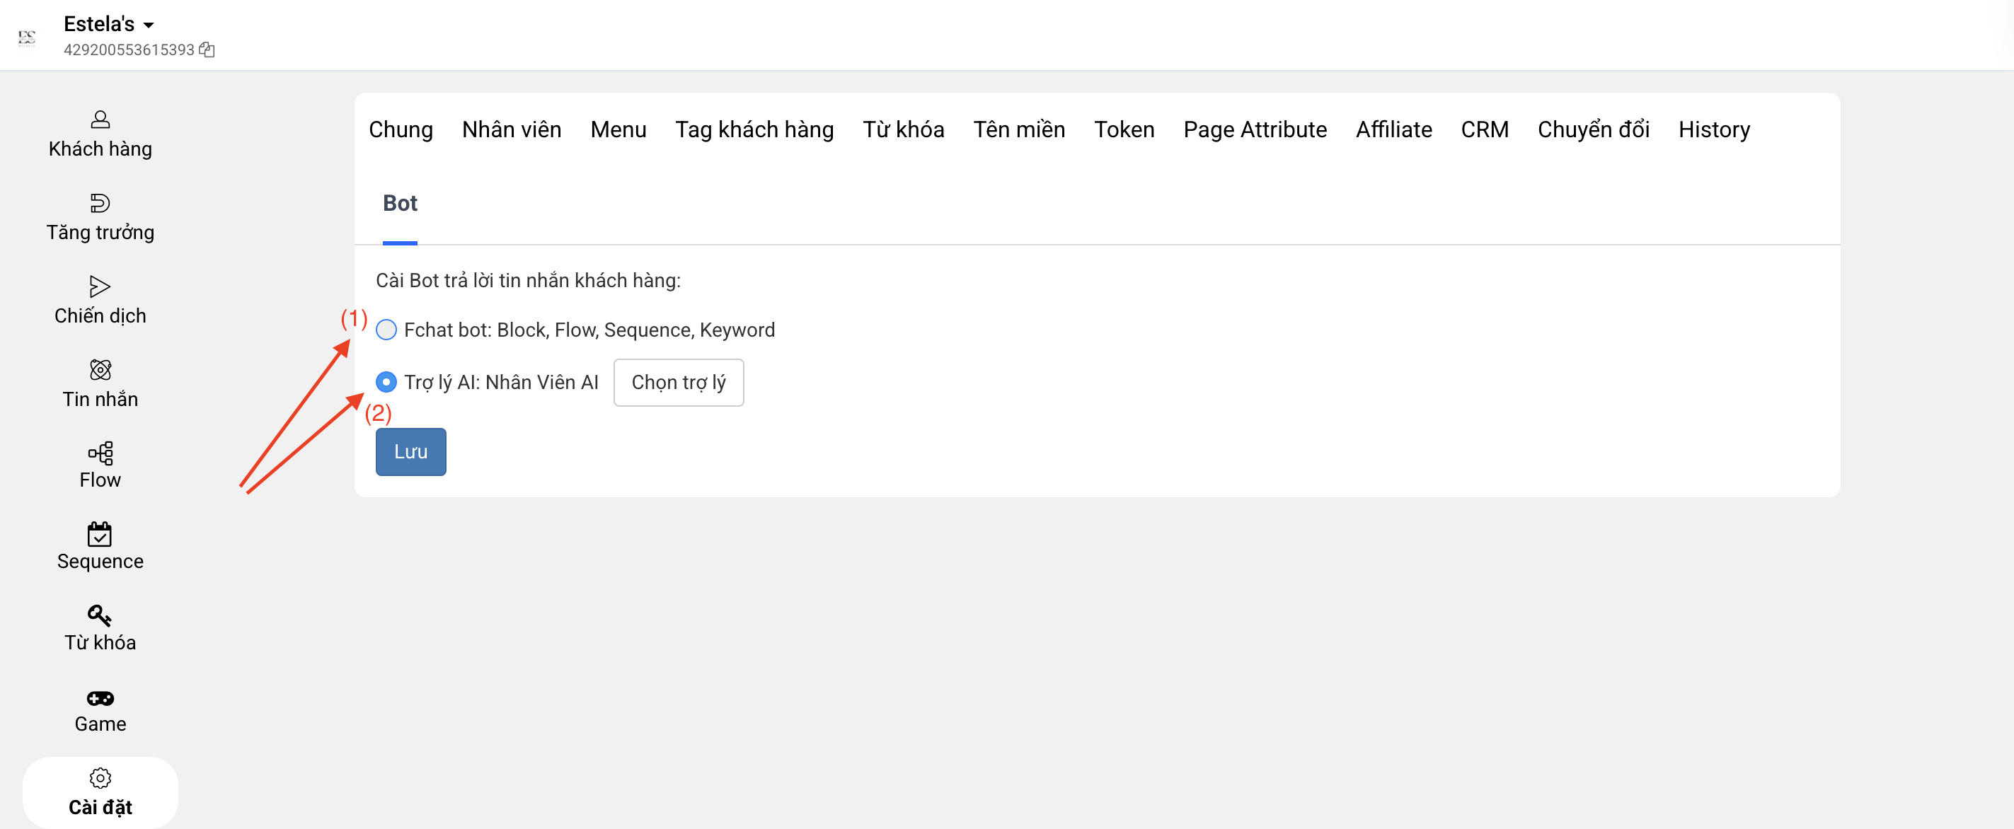
Task: Open the Tăng trưởng growth icon
Action: [x=100, y=203]
